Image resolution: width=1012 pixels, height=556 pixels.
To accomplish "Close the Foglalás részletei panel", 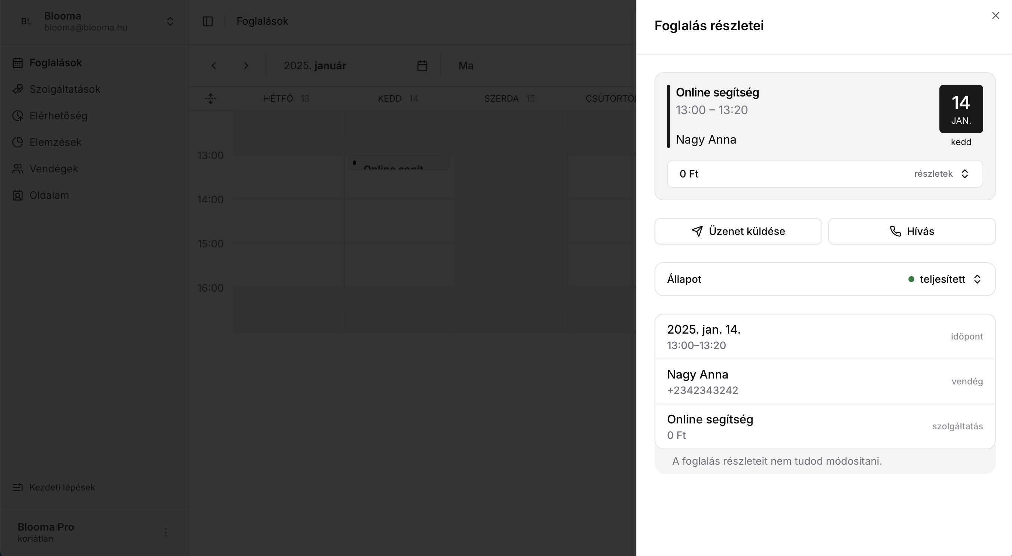I will tap(995, 16).
